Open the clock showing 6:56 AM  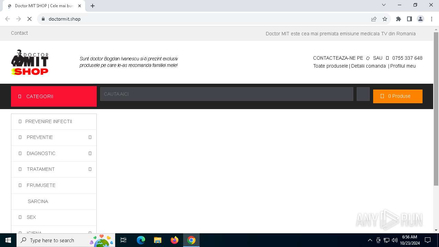click(410, 240)
